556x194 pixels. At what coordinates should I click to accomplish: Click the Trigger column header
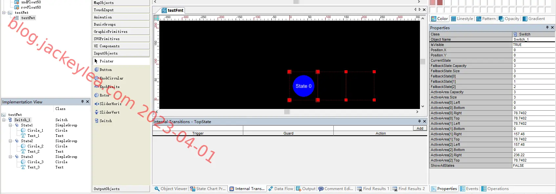coord(198,133)
